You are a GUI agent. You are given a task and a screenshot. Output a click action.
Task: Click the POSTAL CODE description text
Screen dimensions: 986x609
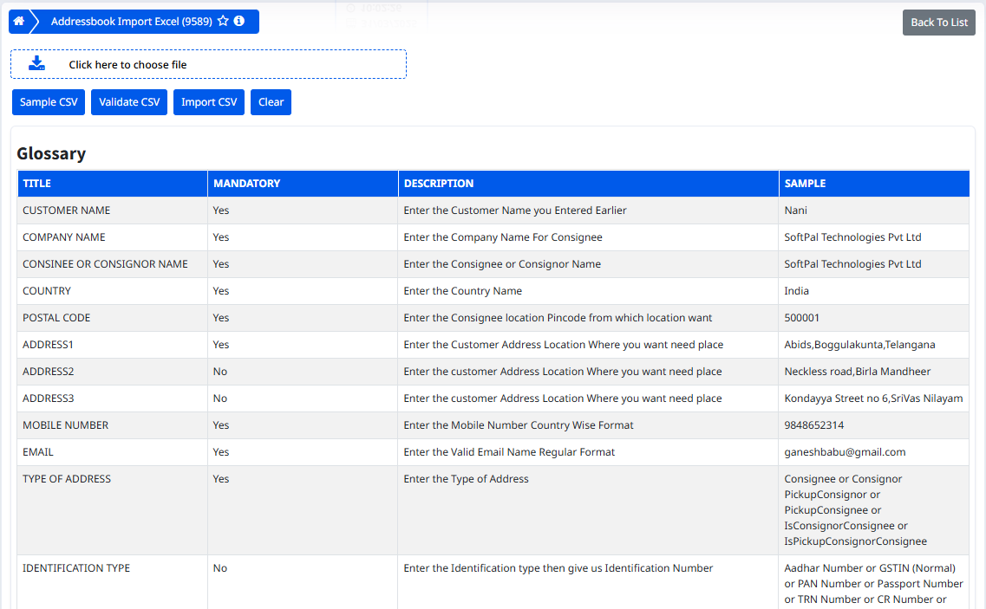(558, 318)
